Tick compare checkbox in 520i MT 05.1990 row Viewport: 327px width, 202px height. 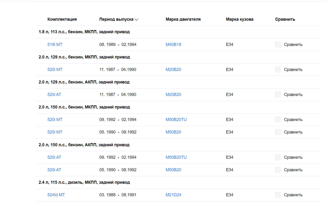coord(278,132)
